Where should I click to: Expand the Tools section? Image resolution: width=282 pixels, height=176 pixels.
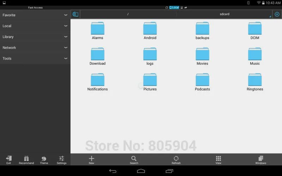[35, 58]
